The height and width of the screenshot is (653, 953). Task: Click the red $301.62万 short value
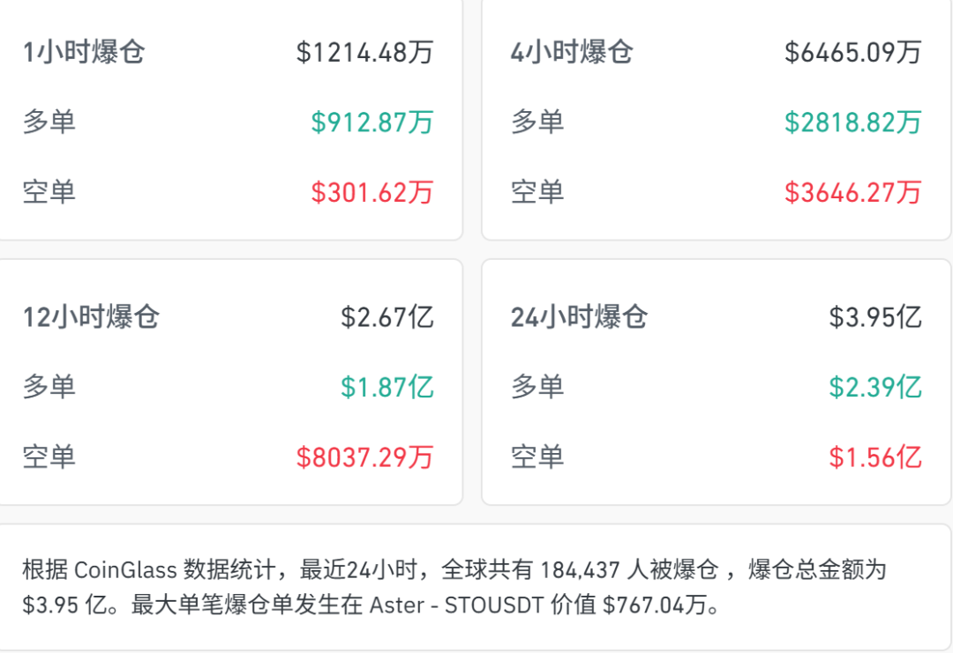tap(371, 191)
